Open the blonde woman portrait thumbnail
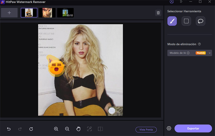215x136 pixels. coord(29,13)
